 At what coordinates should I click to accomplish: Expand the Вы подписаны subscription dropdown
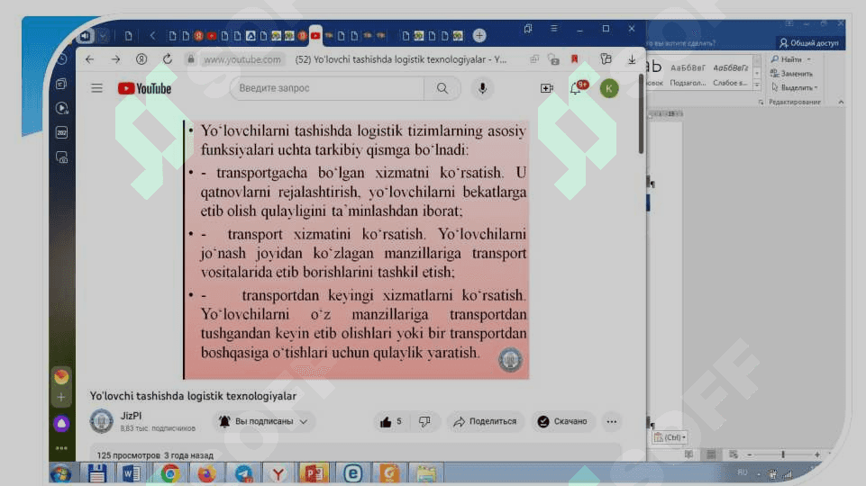pyautogui.click(x=263, y=421)
